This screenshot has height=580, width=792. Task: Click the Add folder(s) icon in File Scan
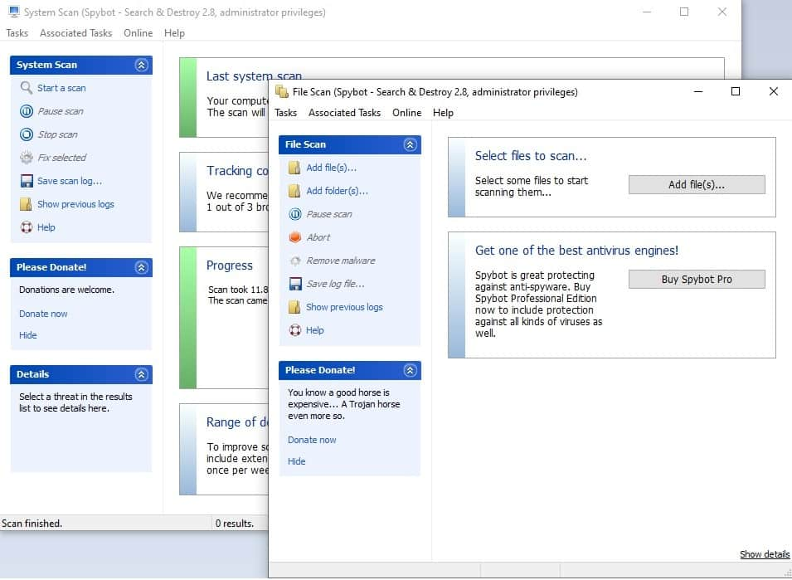pyautogui.click(x=295, y=191)
